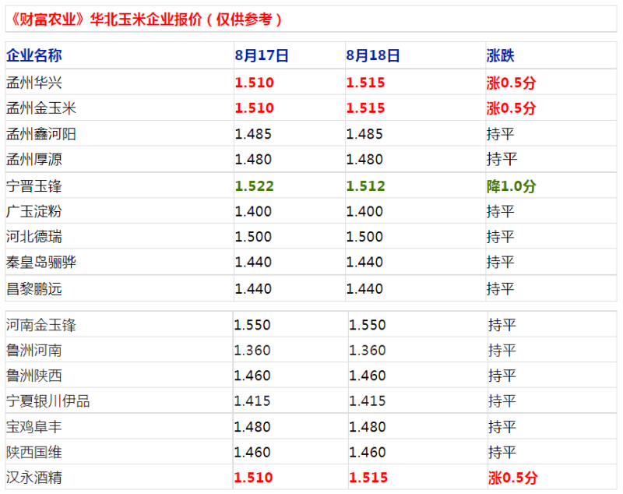This screenshot has height=494, width=623.
Task: Click 秦皇岛骊骅 company name
Action: (x=41, y=262)
